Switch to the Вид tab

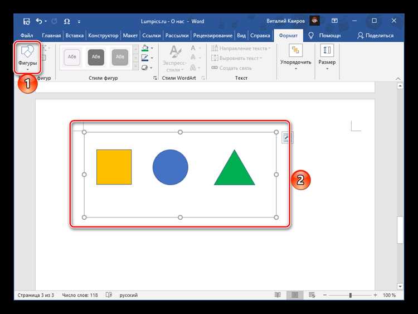241,35
